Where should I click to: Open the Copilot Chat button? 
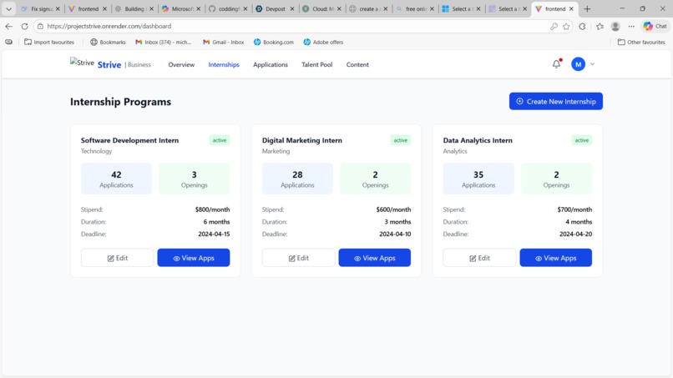(x=655, y=26)
